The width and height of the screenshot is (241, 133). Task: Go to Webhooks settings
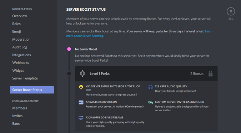pos(20,63)
